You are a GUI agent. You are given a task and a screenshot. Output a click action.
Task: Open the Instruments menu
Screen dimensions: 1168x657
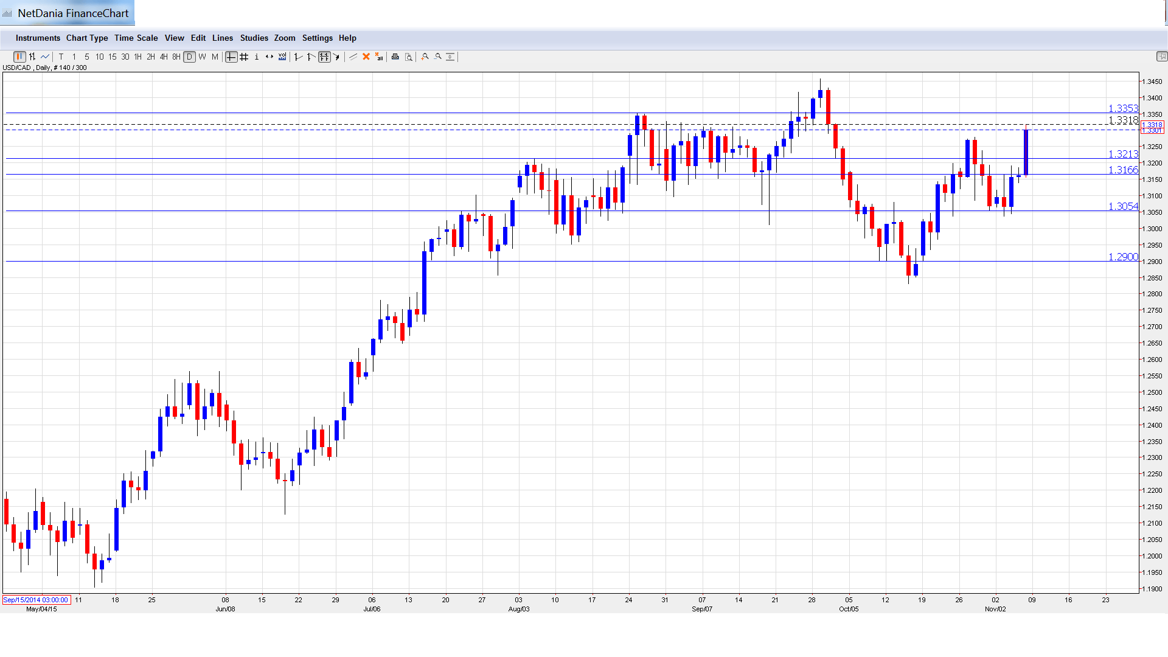point(38,38)
